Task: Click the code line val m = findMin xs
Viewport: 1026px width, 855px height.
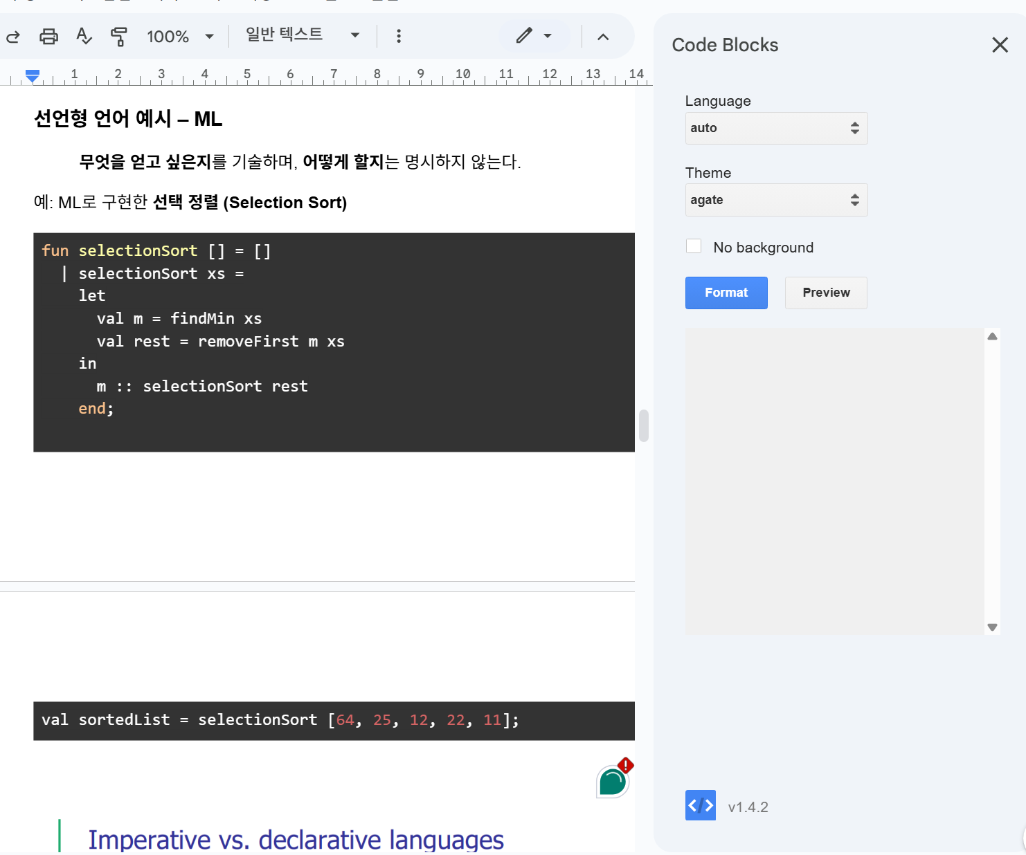Action: pos(179,319)
